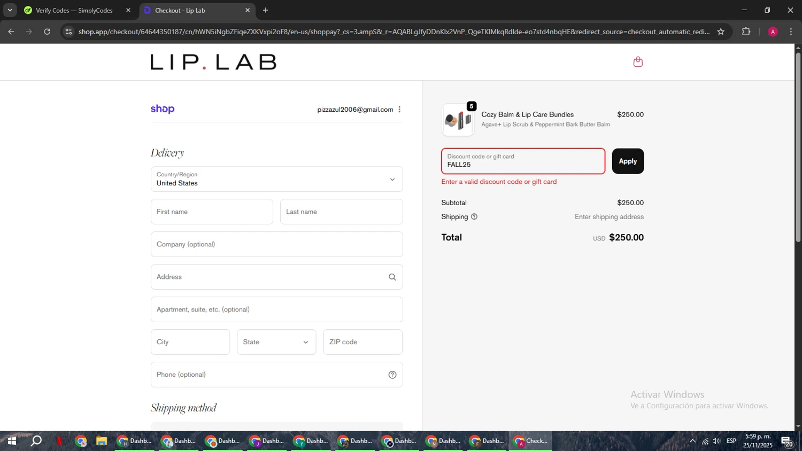Viewport: 802px width, 451px height.
Task: Open new browser tab
Action: tap(266, 10)
